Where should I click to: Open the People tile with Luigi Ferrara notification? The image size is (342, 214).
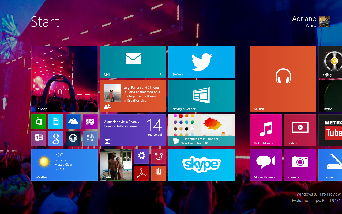133,96
